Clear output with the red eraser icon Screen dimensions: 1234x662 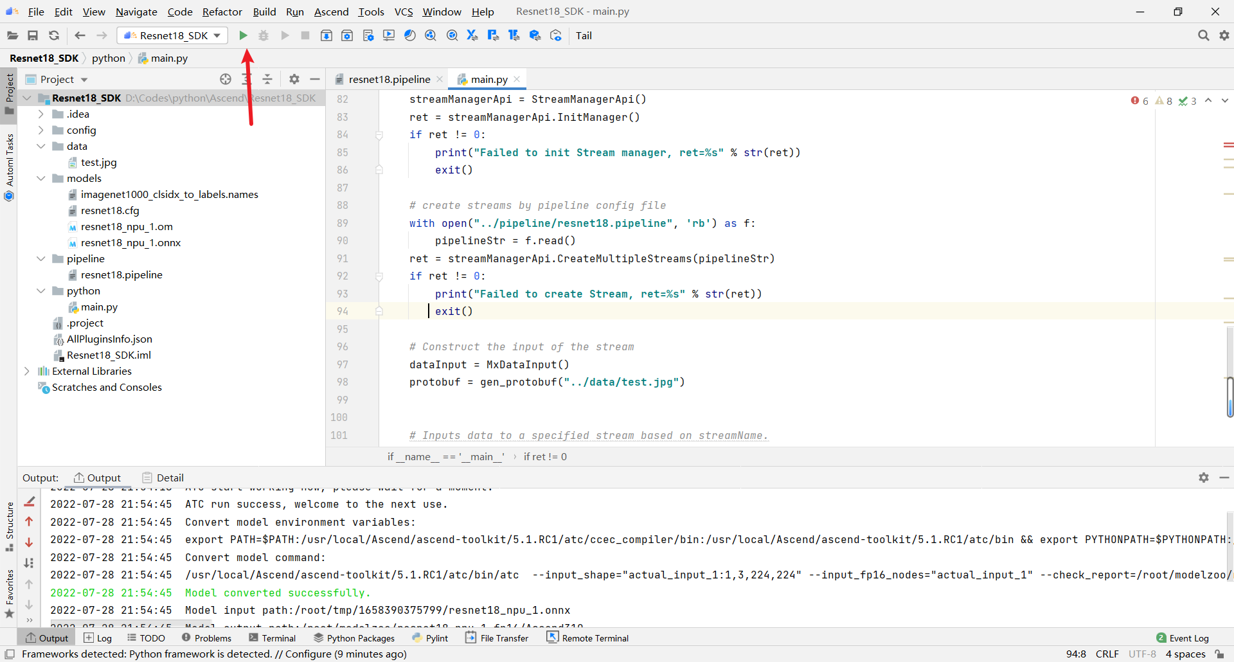coord(30,501)
